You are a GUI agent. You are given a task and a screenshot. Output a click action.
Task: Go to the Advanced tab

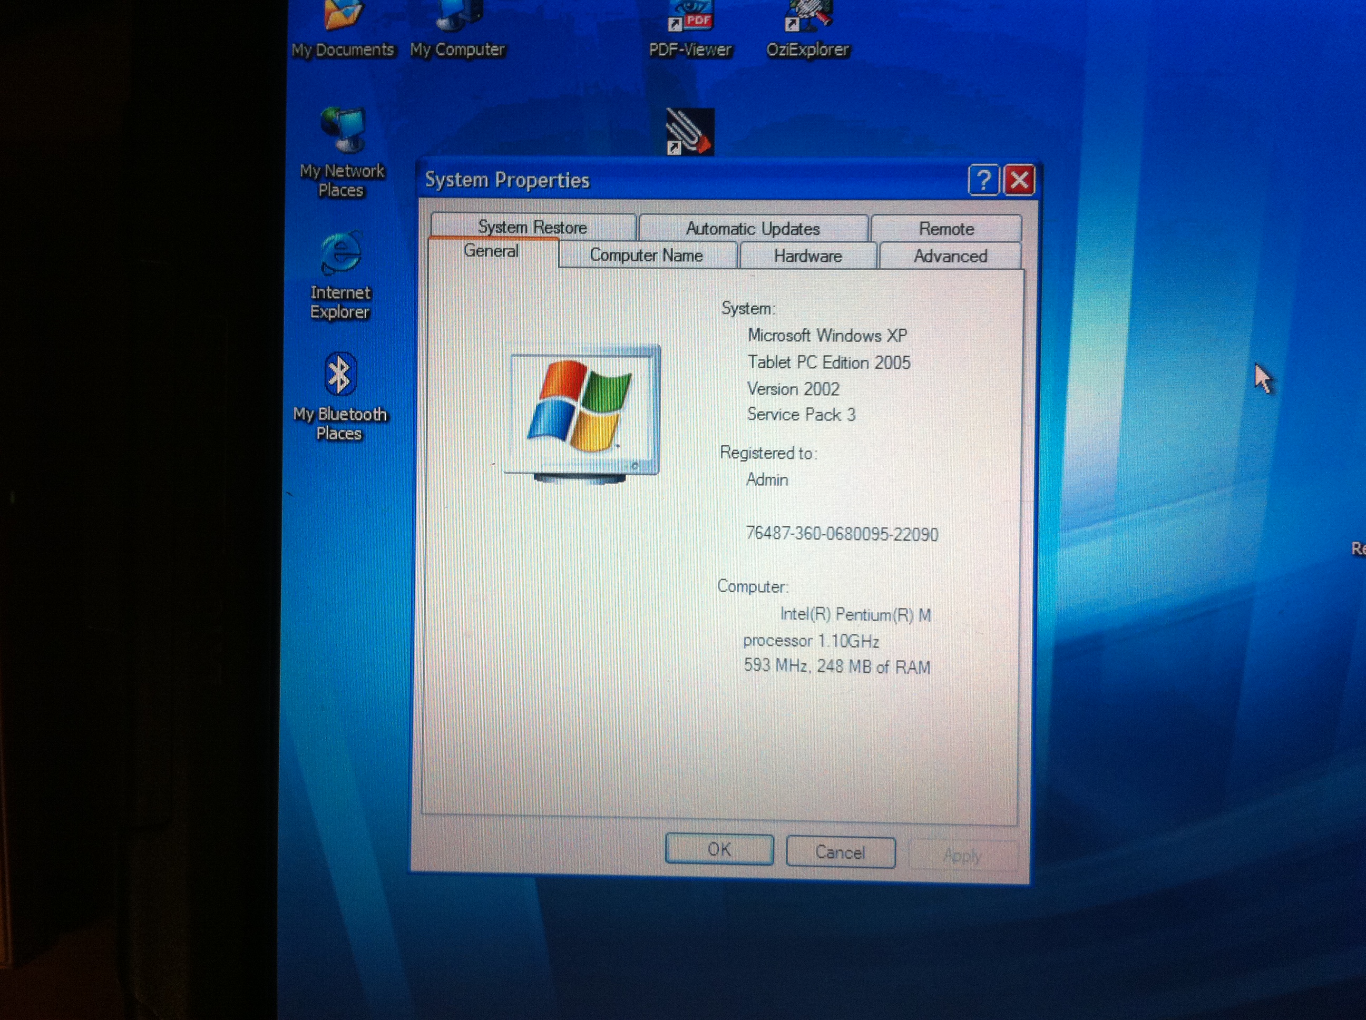point(950,256)
